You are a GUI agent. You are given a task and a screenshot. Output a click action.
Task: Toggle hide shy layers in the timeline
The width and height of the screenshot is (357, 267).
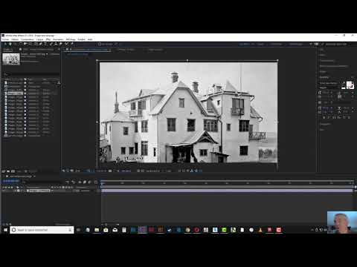tap(80, 182)
